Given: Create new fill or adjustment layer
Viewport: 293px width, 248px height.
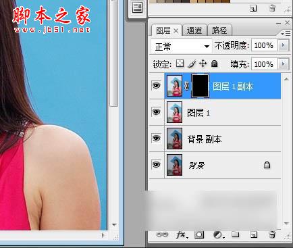Looking at the screenshot, I should (218, 235).
